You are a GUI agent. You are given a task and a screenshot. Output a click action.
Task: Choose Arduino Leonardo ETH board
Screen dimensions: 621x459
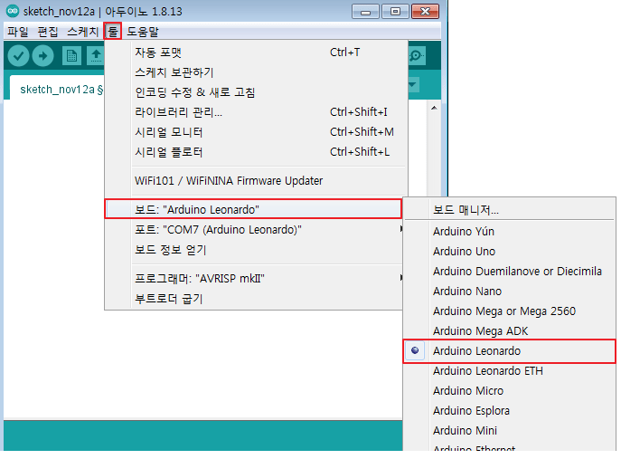(x=509, y=371)
